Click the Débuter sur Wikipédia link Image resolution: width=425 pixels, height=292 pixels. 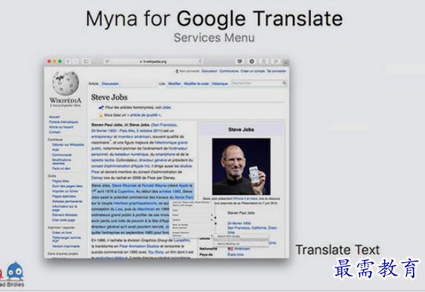click(x=68, y=145)
